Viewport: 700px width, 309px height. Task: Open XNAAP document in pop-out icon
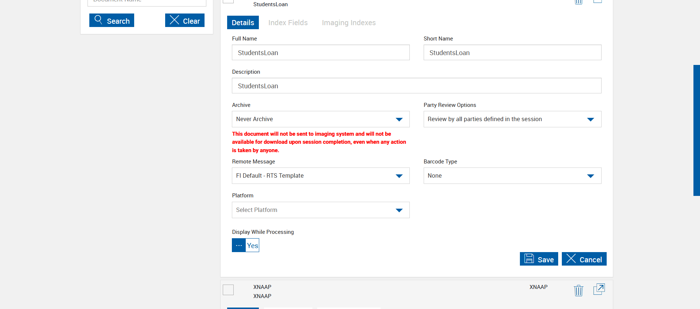(599, 289)
